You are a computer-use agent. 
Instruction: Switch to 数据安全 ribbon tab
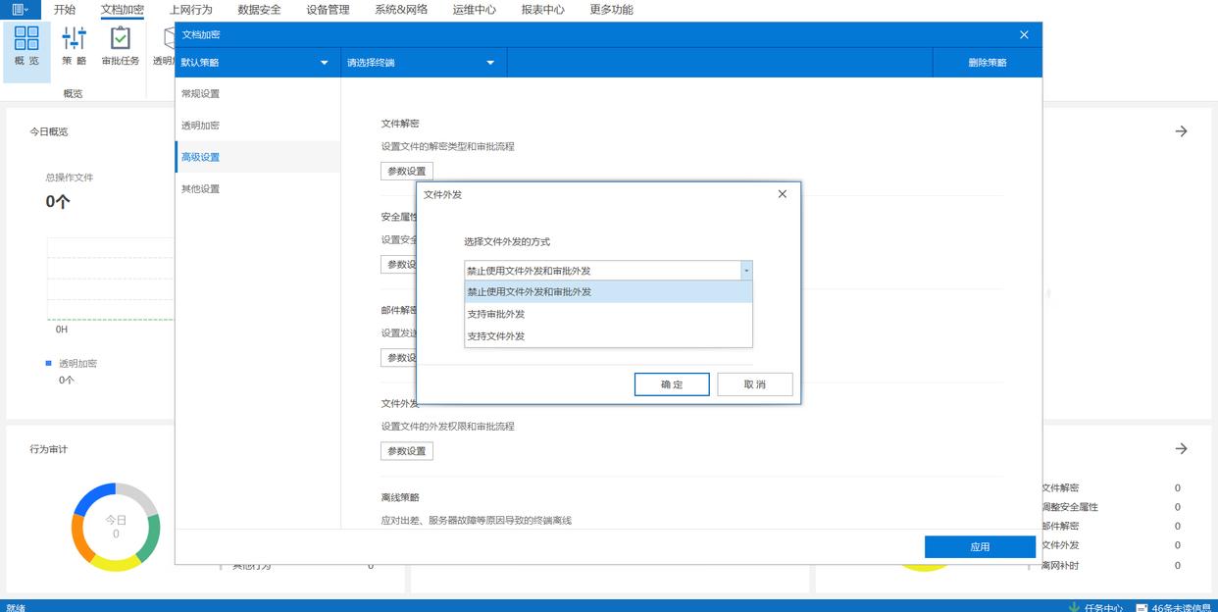click(259, 10)
